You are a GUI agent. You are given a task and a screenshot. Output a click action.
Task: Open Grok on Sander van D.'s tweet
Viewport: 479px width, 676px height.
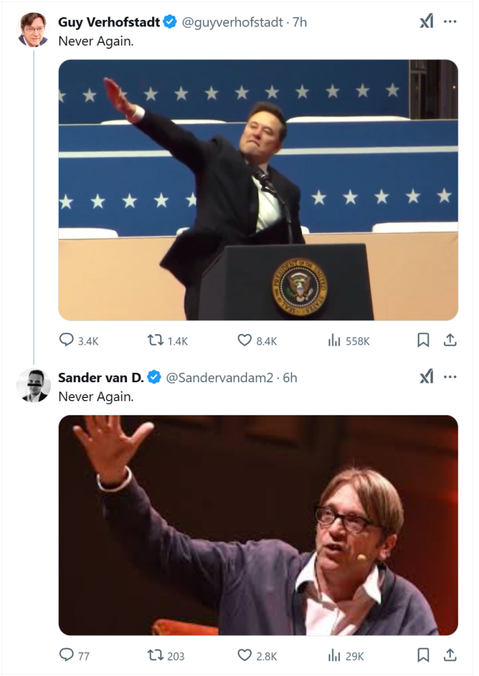(427, 377)
